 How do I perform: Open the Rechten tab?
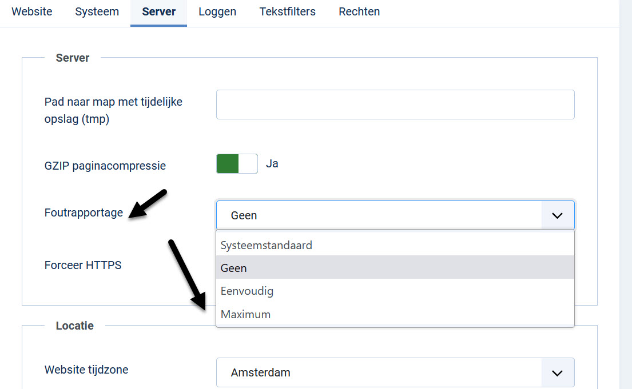(x=359, y=11)
